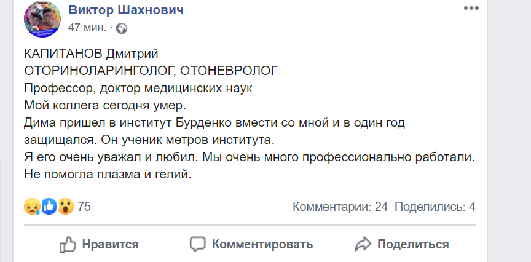Screen dimensions: 531x262
Task: Click the share arrow icon beside Поделиться
Action: (x=363, y=244)
